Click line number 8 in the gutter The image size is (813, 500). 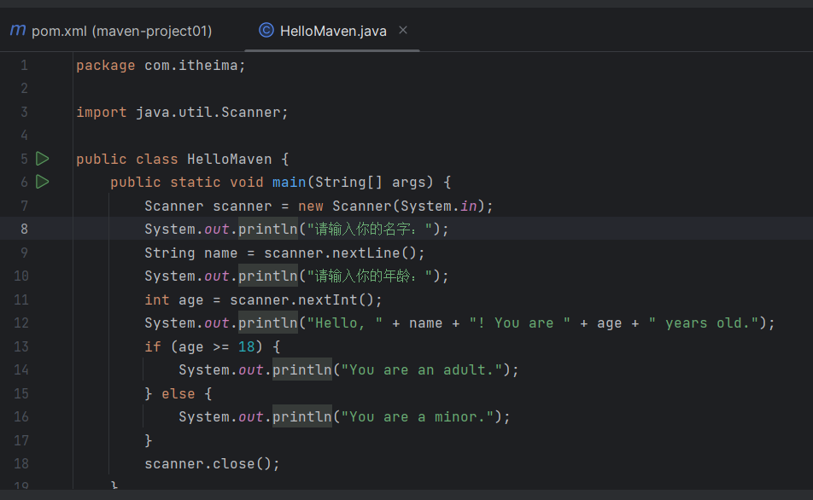[25, 229]
